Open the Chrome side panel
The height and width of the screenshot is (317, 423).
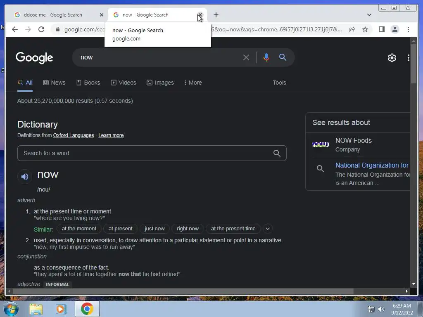point(381,29)
